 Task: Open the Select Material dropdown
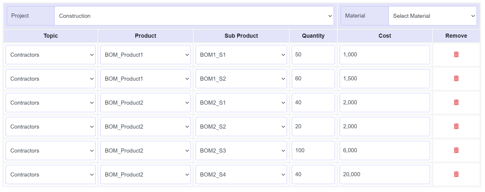pyautogui.click(x=432, y=16)
